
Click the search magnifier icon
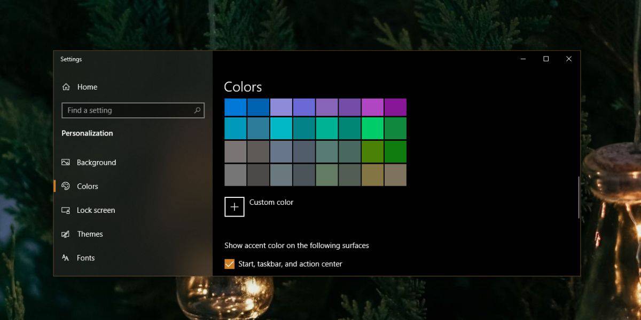(x=197, y=110)
